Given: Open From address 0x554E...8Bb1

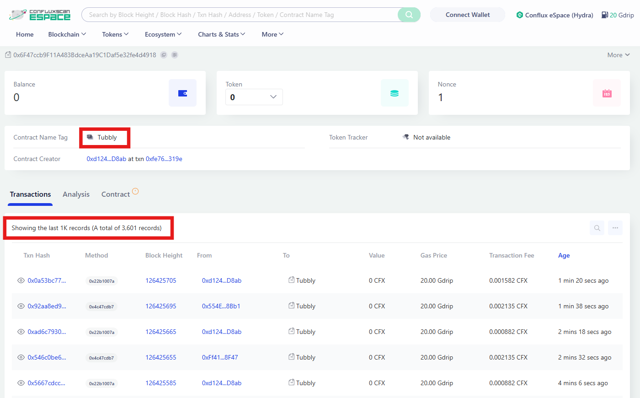Looking at the screenshot, I should [x=221, y=306].
